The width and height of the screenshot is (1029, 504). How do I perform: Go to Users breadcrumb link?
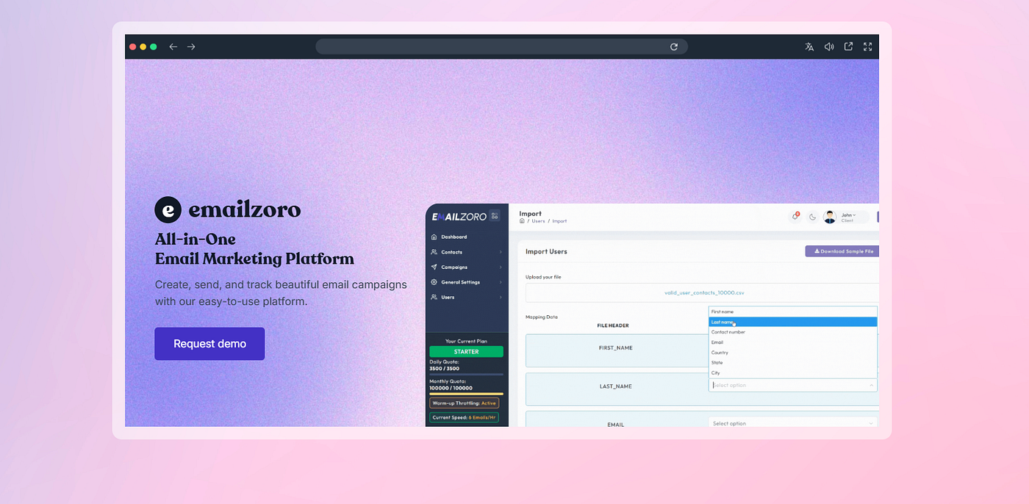pyautogui.click(x=538, y=221)
